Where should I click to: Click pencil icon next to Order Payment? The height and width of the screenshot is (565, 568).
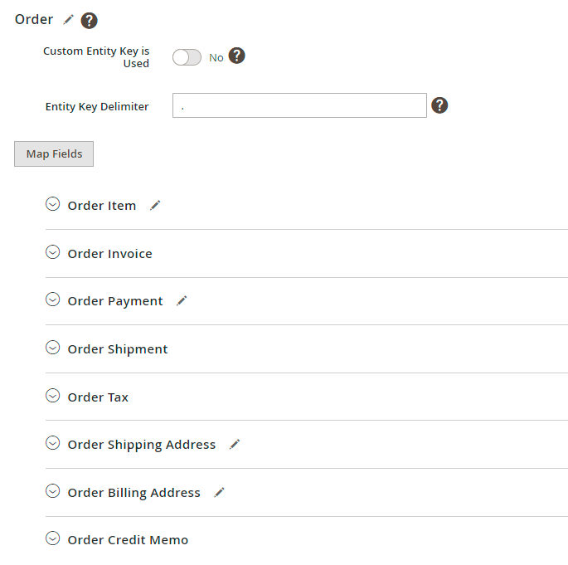182,300
